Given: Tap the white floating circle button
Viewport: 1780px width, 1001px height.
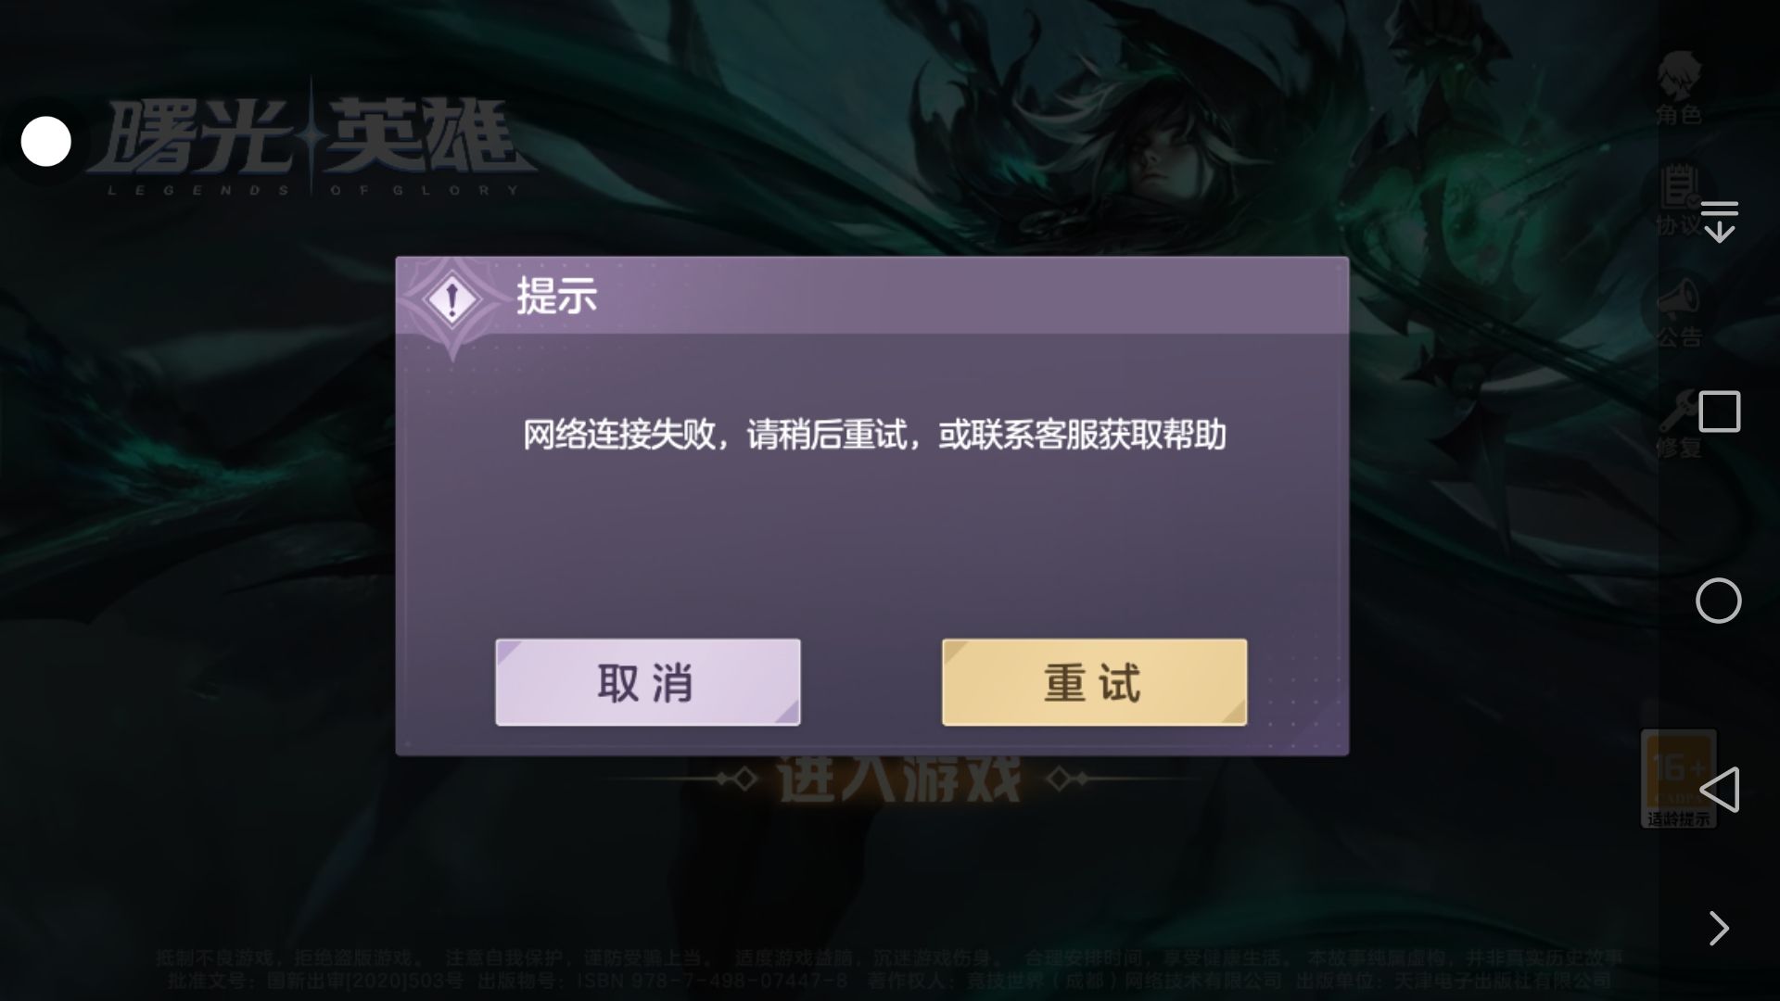Looking at the screenshot, I should click(45, 142).
